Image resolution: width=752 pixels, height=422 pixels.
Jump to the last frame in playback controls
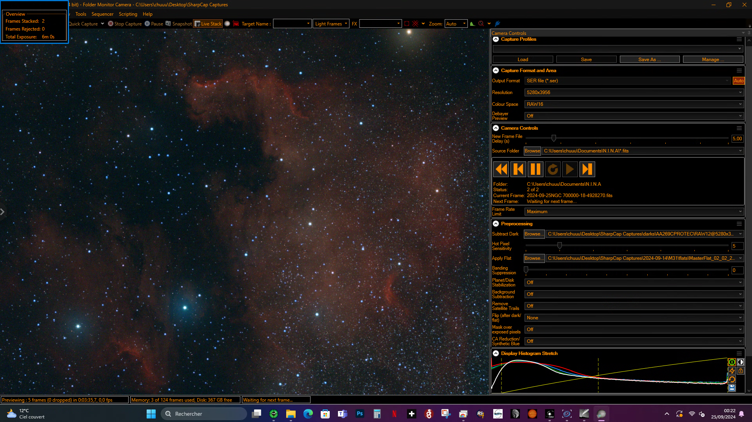click(587, 169)
